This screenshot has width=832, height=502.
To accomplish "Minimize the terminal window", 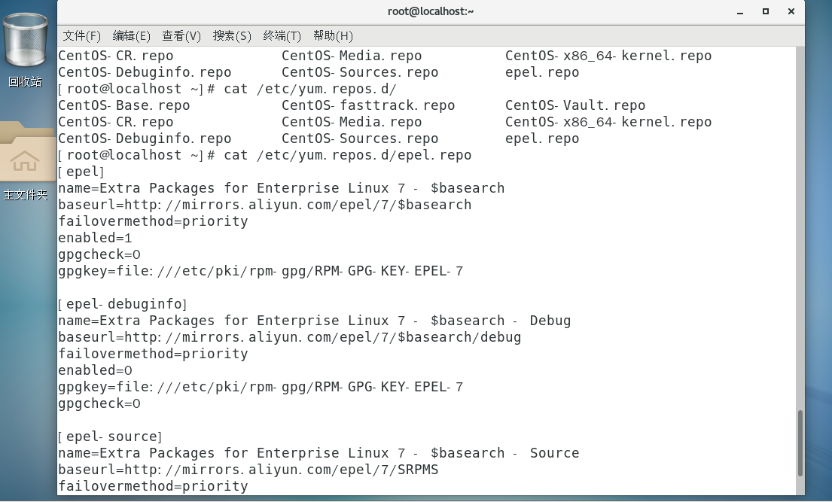I will 739,12.
